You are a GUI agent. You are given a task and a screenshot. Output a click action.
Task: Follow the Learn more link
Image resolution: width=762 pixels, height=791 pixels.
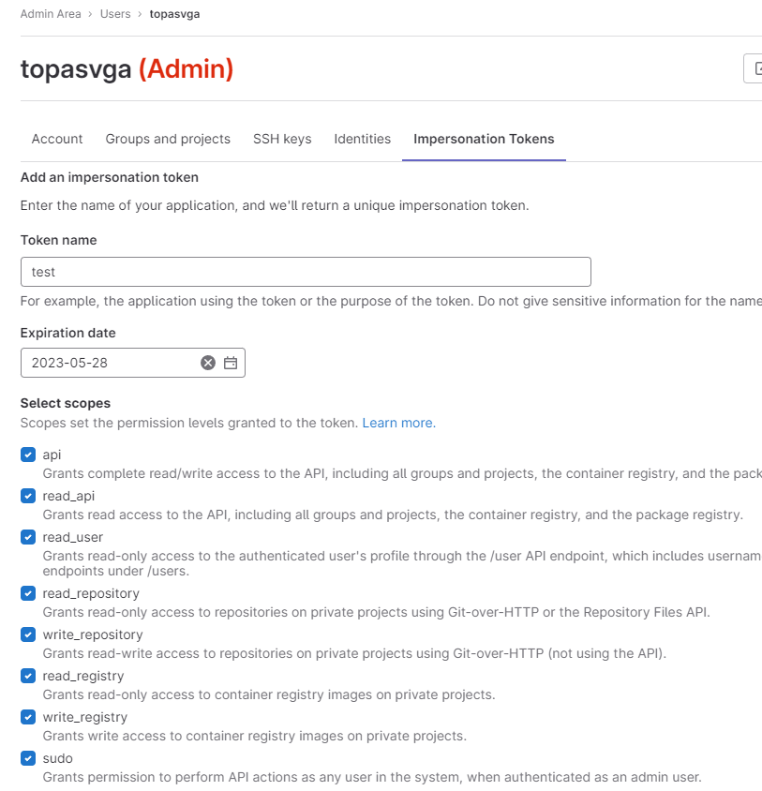click(x=398, y=423)
